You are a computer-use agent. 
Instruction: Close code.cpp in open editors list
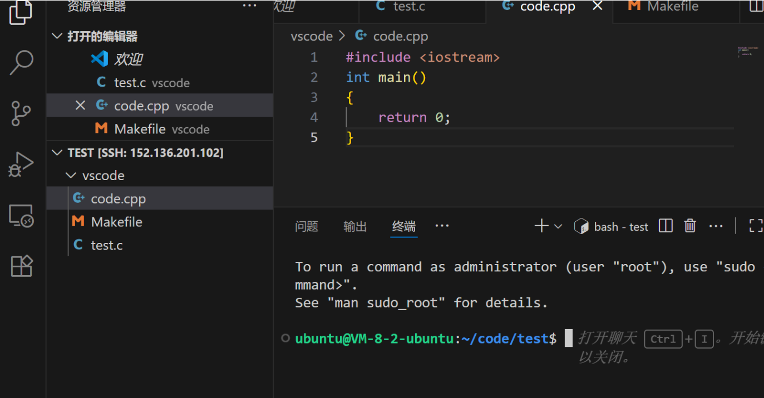pyautogui.click(x=80, y=106)
